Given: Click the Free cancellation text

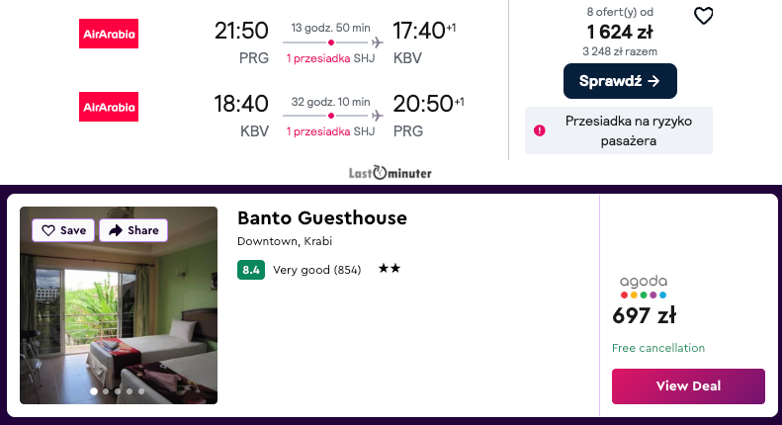Looking at the screenshot, I should [658, 348].
